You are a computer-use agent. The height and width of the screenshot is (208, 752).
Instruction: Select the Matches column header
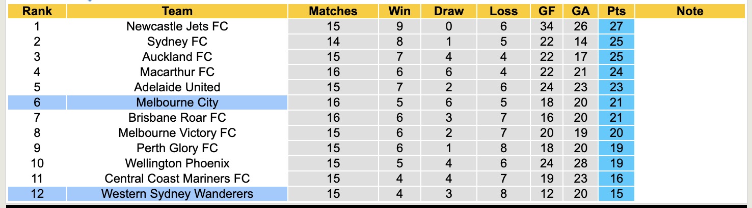pyautogui.click(x=333, y=11)
